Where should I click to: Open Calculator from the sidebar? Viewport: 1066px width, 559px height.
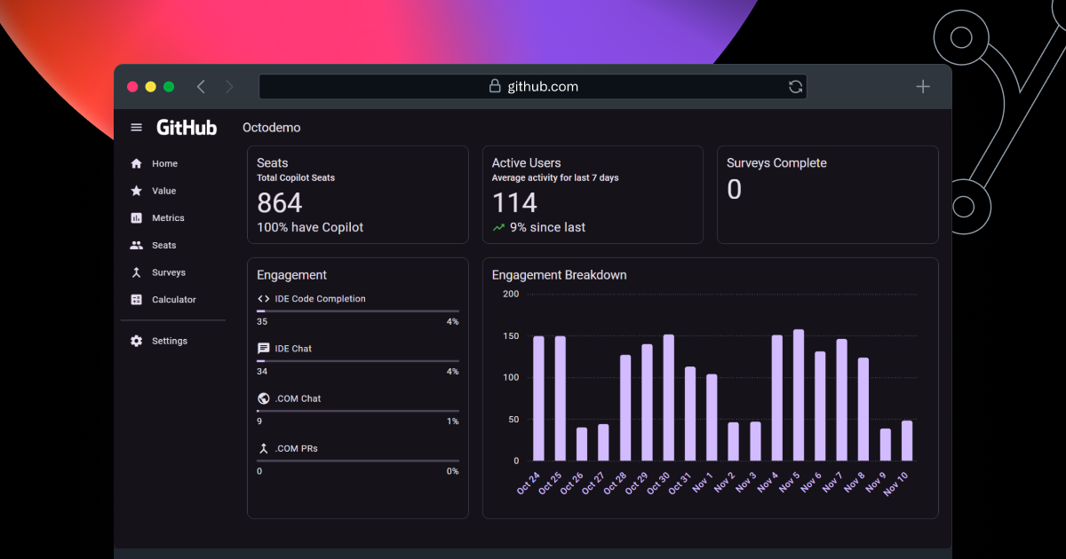click(173, 300)
